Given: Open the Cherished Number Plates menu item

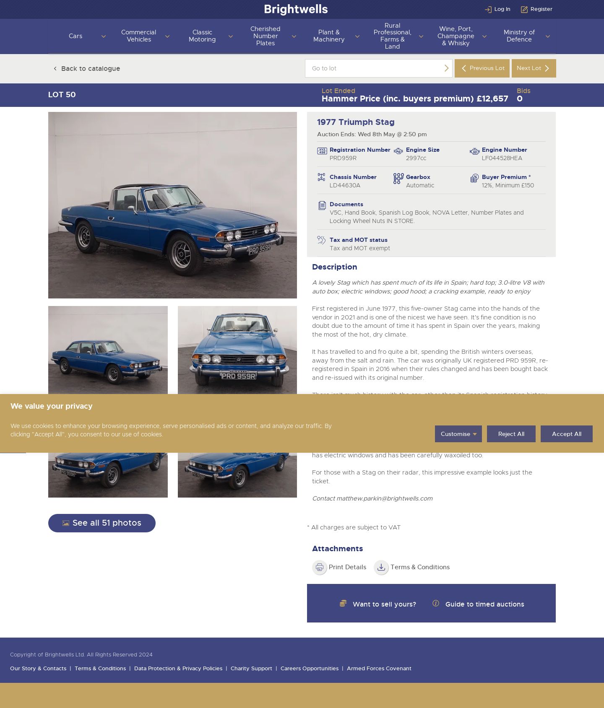Looking at the screenshot, I should [266, 36].
